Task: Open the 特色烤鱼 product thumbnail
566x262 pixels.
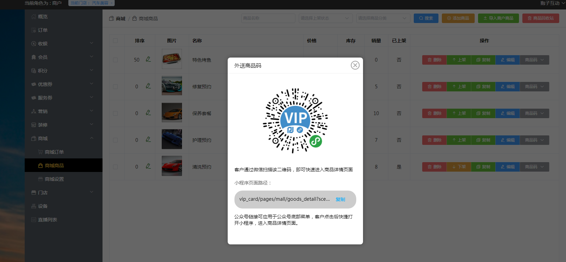Action: point(172,59)
